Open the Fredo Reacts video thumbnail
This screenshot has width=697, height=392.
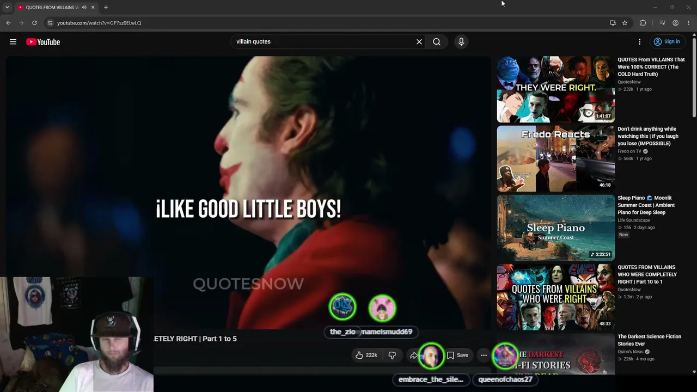click(555, 159)
